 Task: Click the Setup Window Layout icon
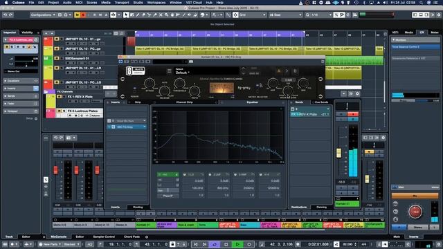coord(432,15)
